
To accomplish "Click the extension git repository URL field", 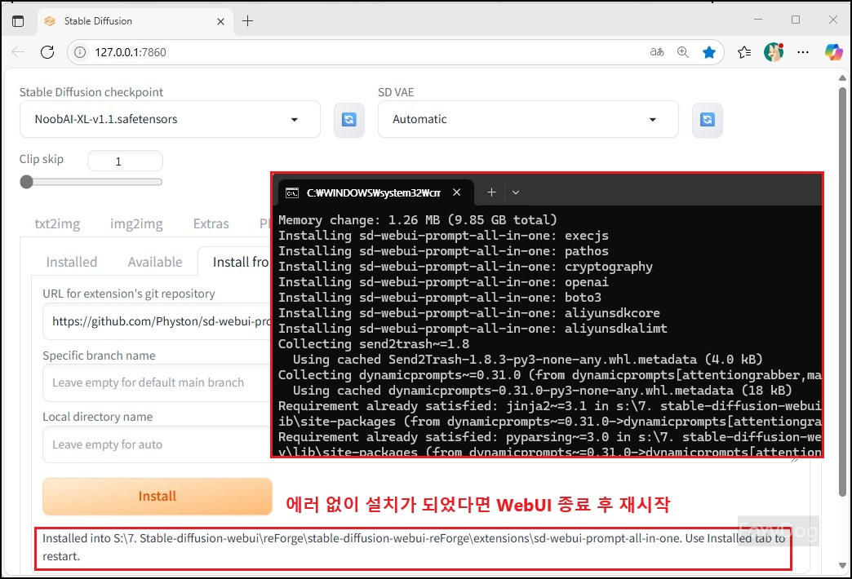I will [x=157, y=321].
